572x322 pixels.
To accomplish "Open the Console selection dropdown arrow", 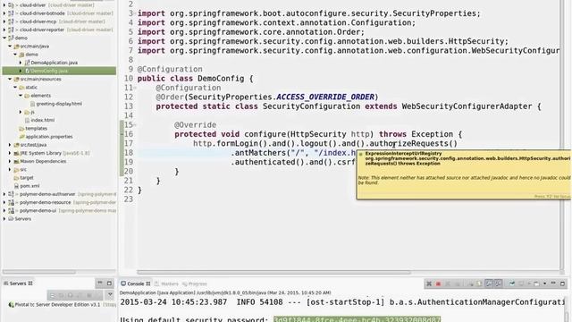I will 544,284.
